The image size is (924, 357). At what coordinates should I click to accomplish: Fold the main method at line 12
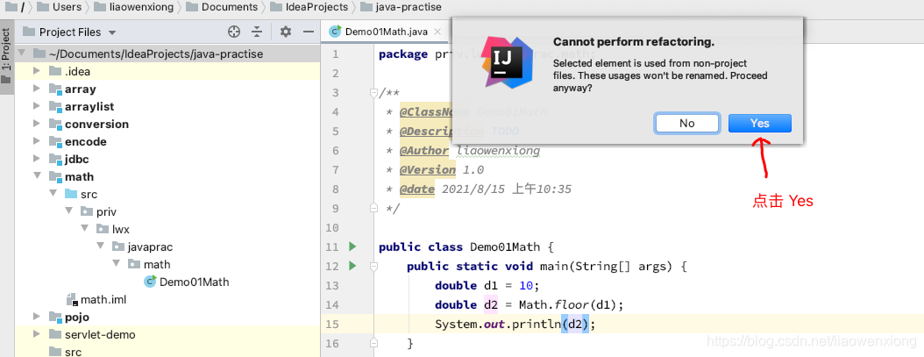coord(373,266)
